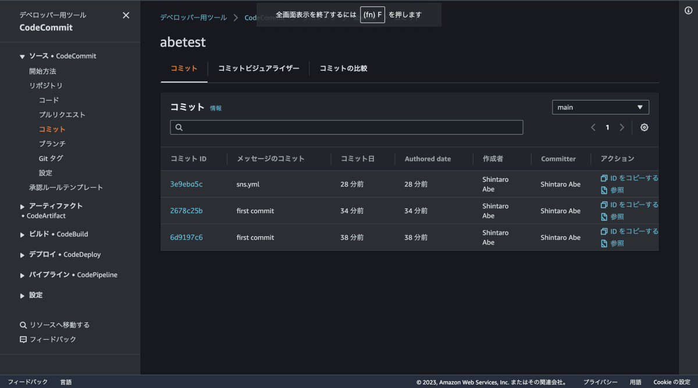The image size is (698, 388).
Task: Click Committer column header
Action: click(x=558, y=159)
